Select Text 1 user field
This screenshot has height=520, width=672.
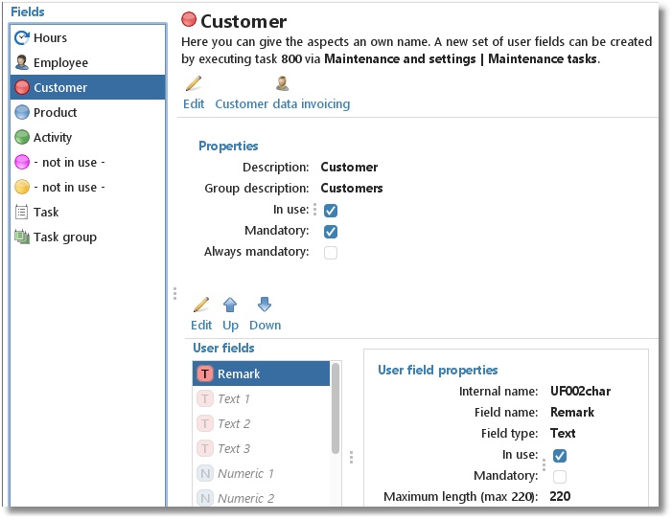click(261, 399)
